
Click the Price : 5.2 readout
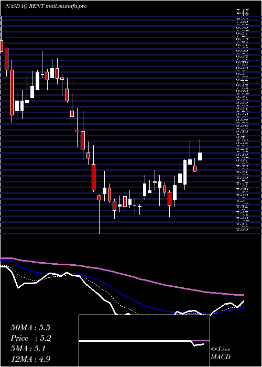(x=31, y=338)
